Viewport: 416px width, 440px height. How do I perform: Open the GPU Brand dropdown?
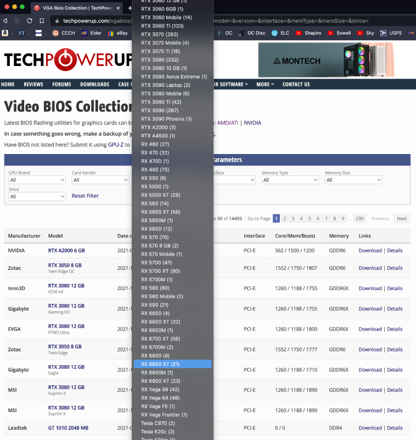[x=37, y=180]
